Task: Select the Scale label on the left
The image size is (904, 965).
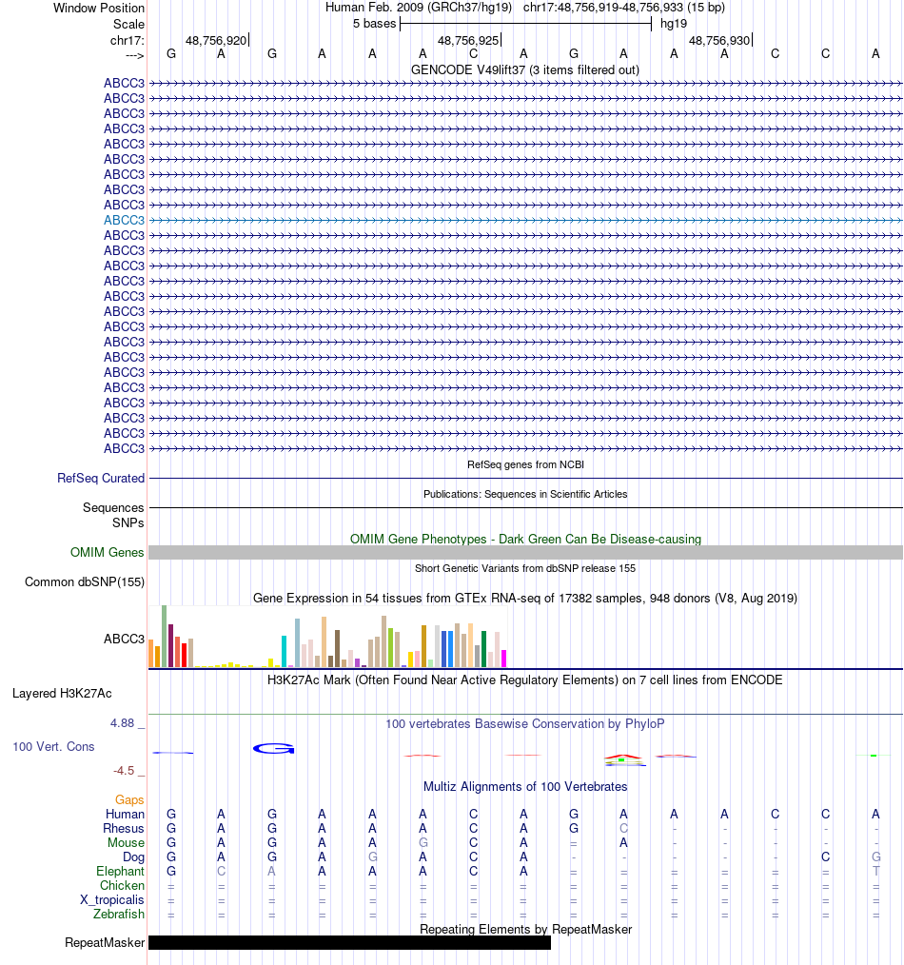Action: click(128, 24)
